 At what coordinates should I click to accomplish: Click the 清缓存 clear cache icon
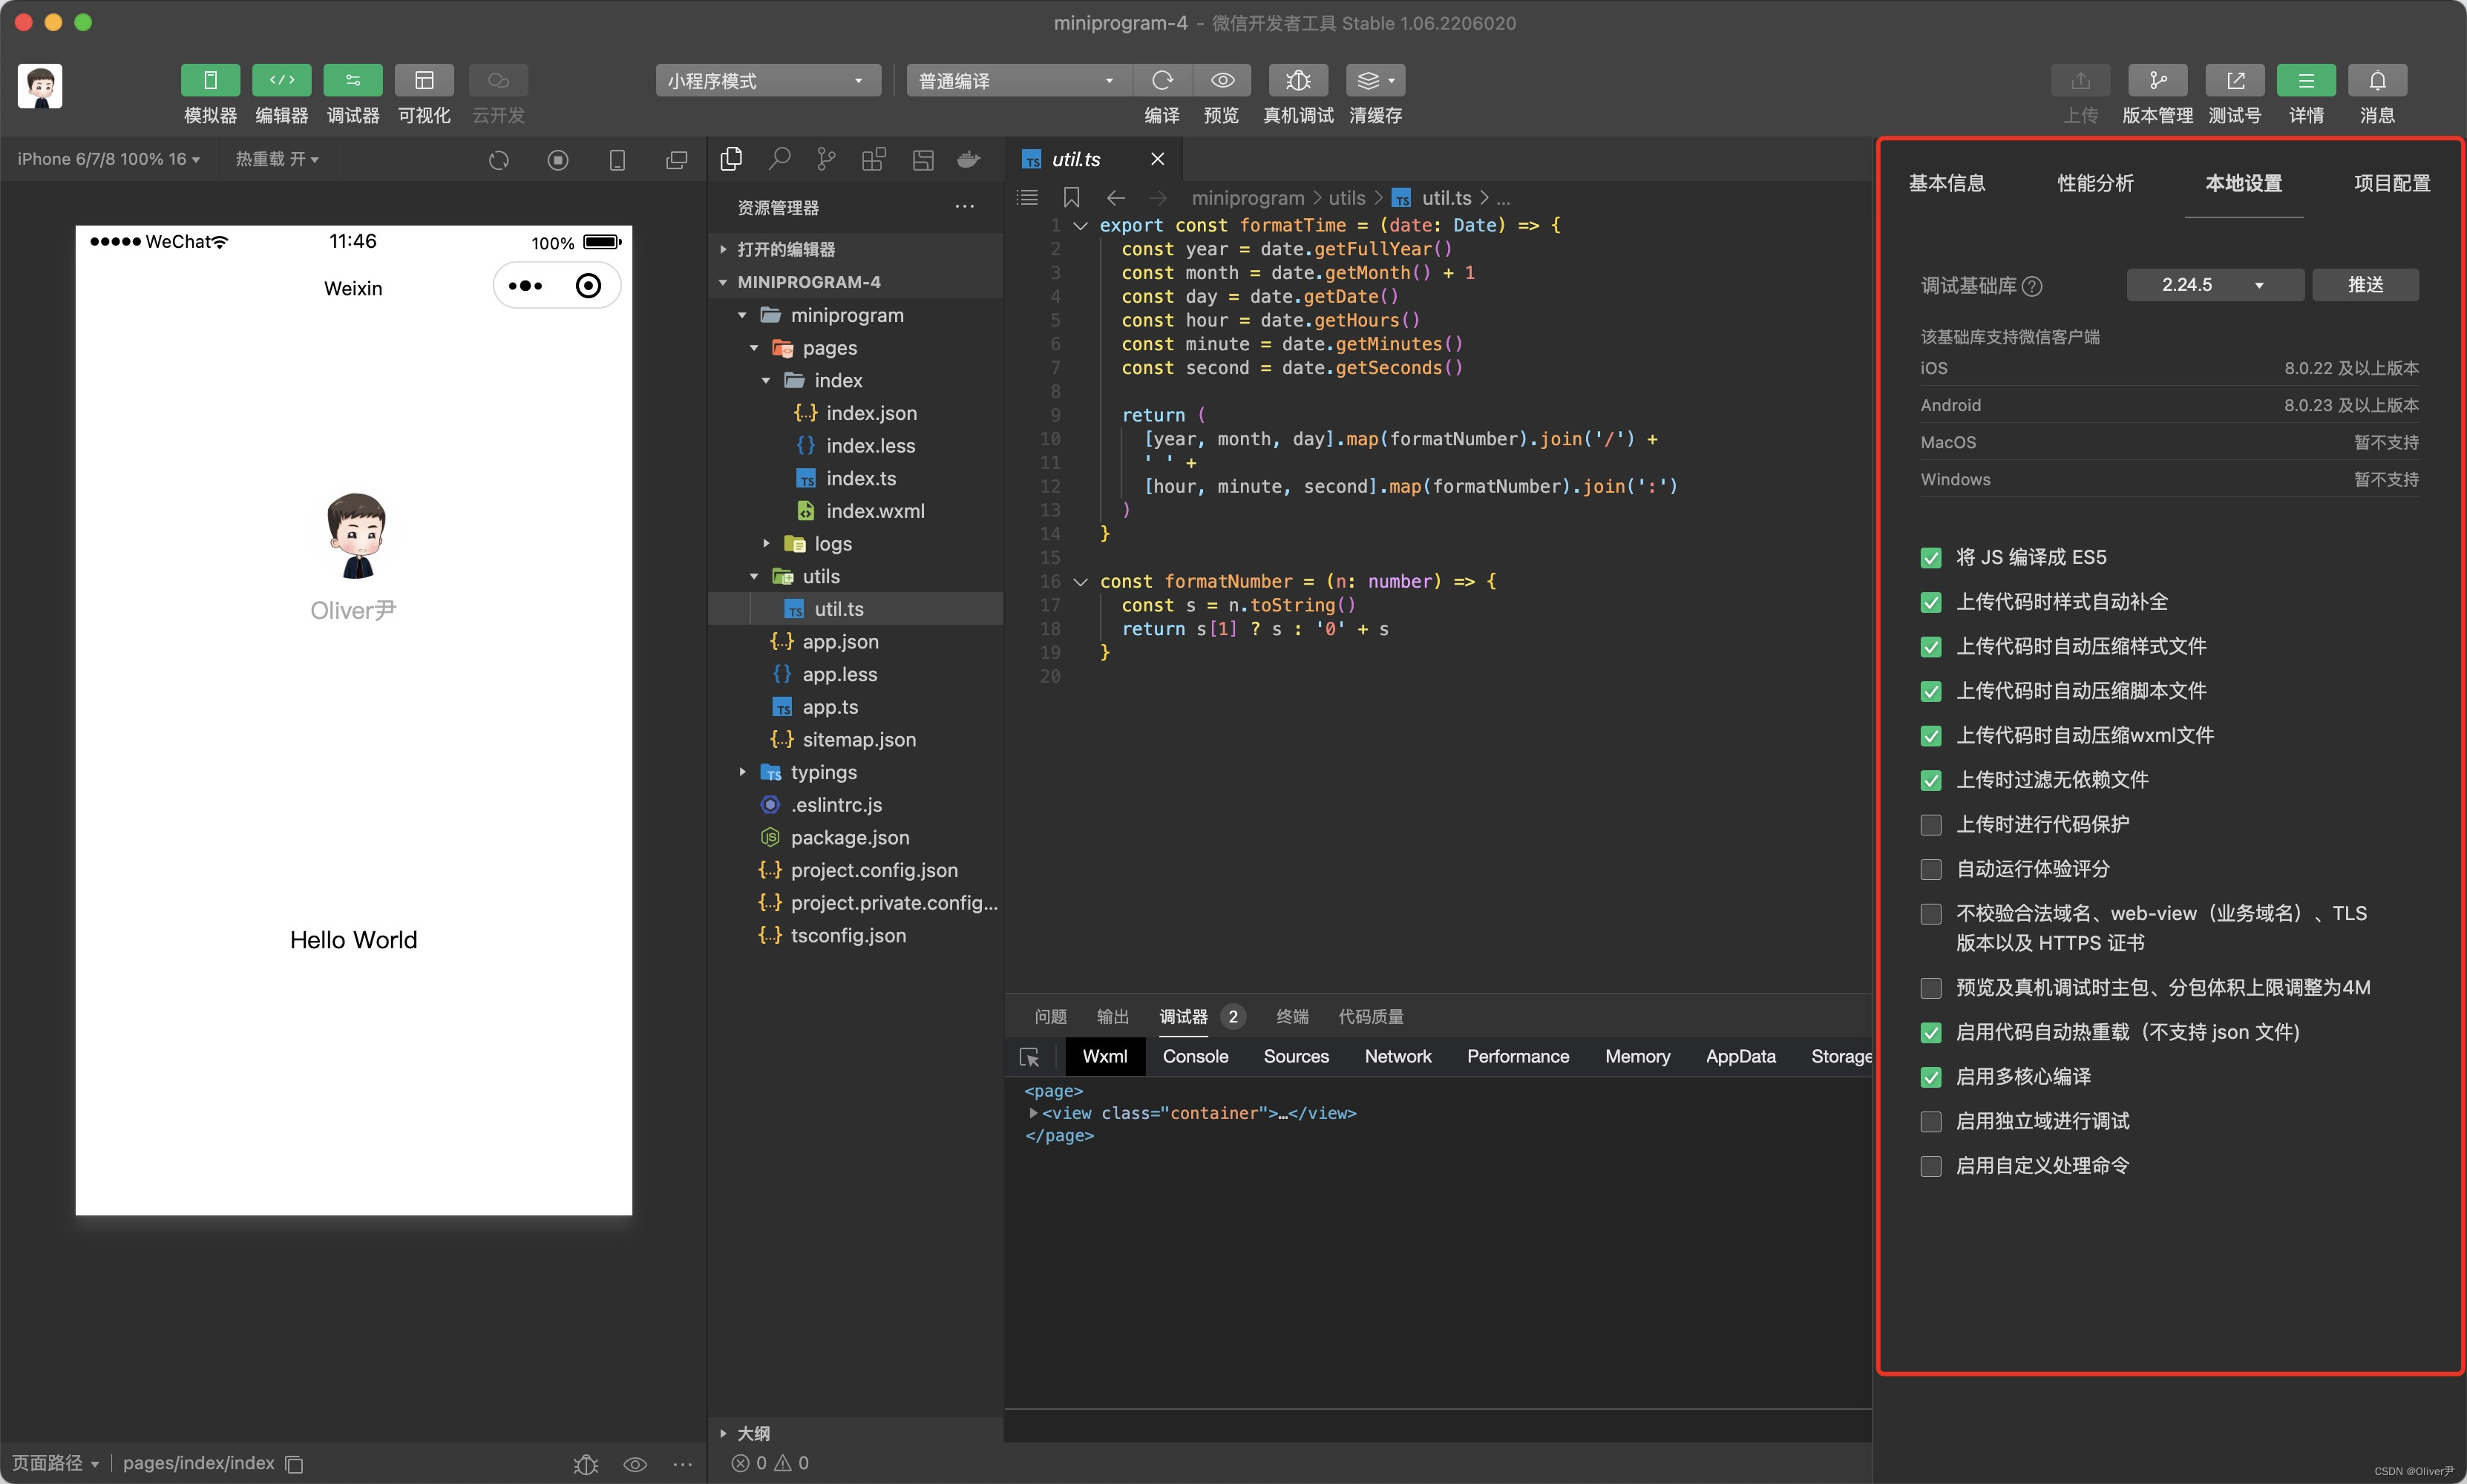click(x=1375, y=80)
